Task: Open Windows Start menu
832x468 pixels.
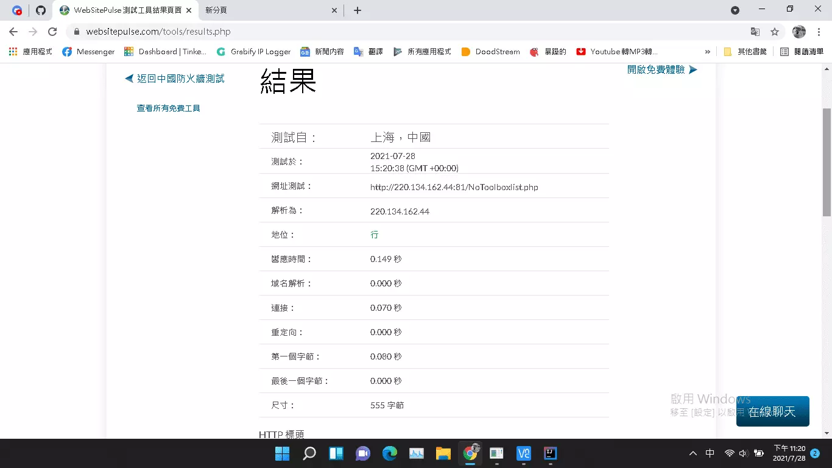Action: (x=282, y=453)
